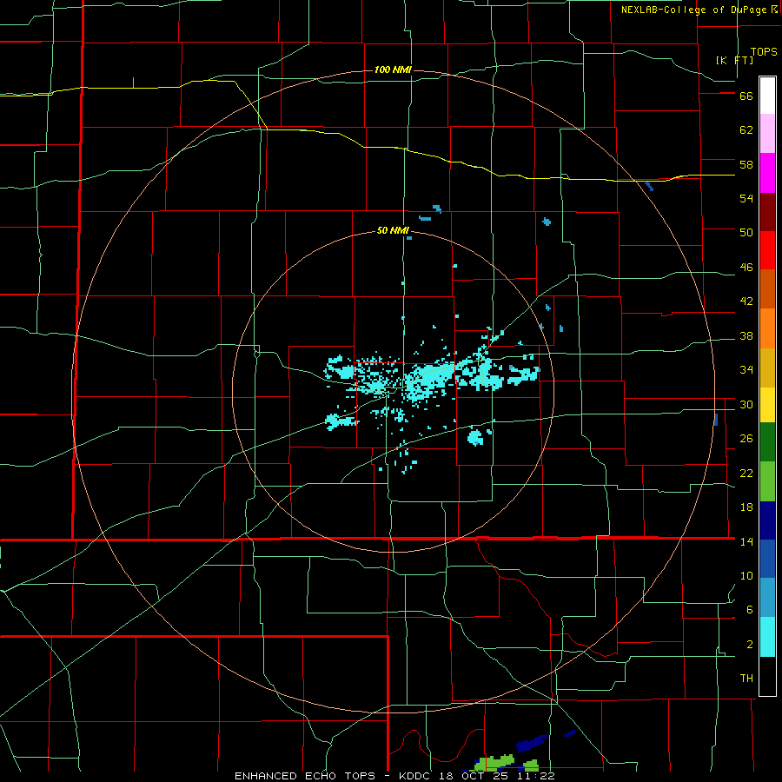Screen dimensions: 782x782
Task: Click the '46' legend value
Action: [746, 268]
